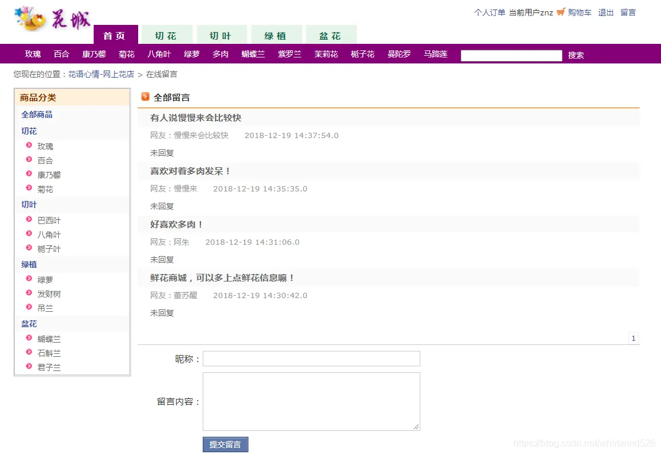Select 茉莉花 in the navigation bar

click(326, 54)
